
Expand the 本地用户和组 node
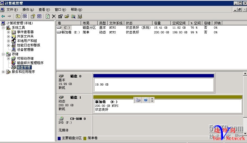point(8,41)
